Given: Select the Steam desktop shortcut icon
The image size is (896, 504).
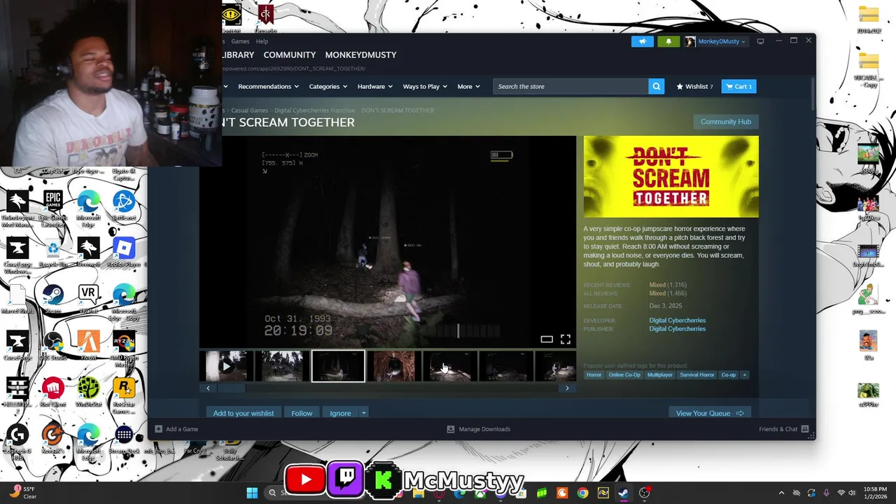Looking at the screenshot, I should coord(52,300).
